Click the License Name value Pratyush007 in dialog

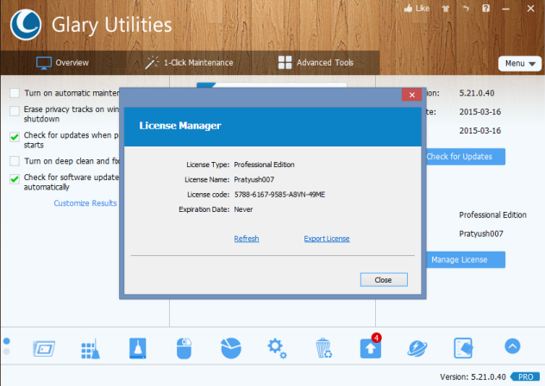[254, 179]
